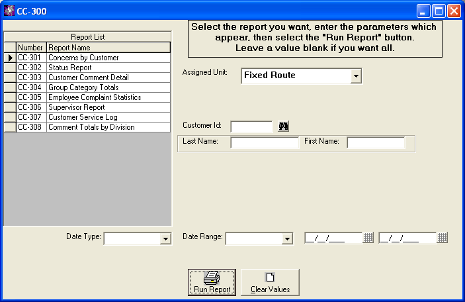
Task: Select Employee Complaint Statistics report
Action: coord(94,97)
